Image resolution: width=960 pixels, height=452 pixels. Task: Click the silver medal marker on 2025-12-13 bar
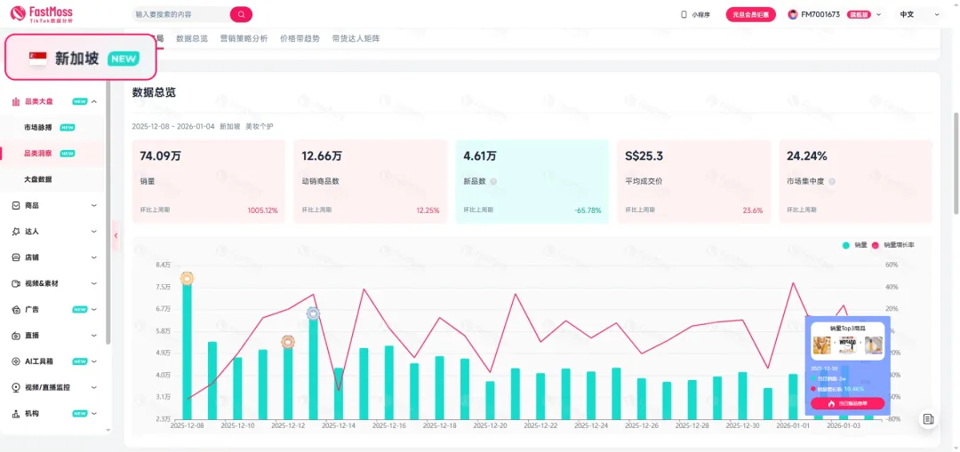click(313, 313)
